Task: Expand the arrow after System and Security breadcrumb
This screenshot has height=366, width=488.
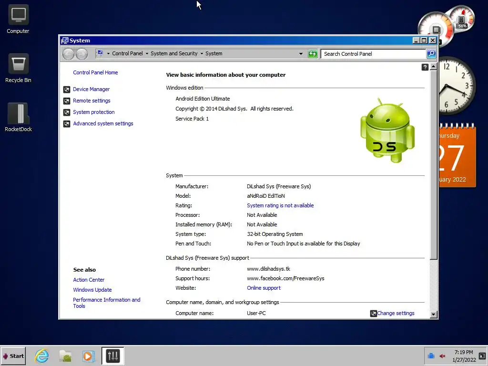Action: click(202, 53)
